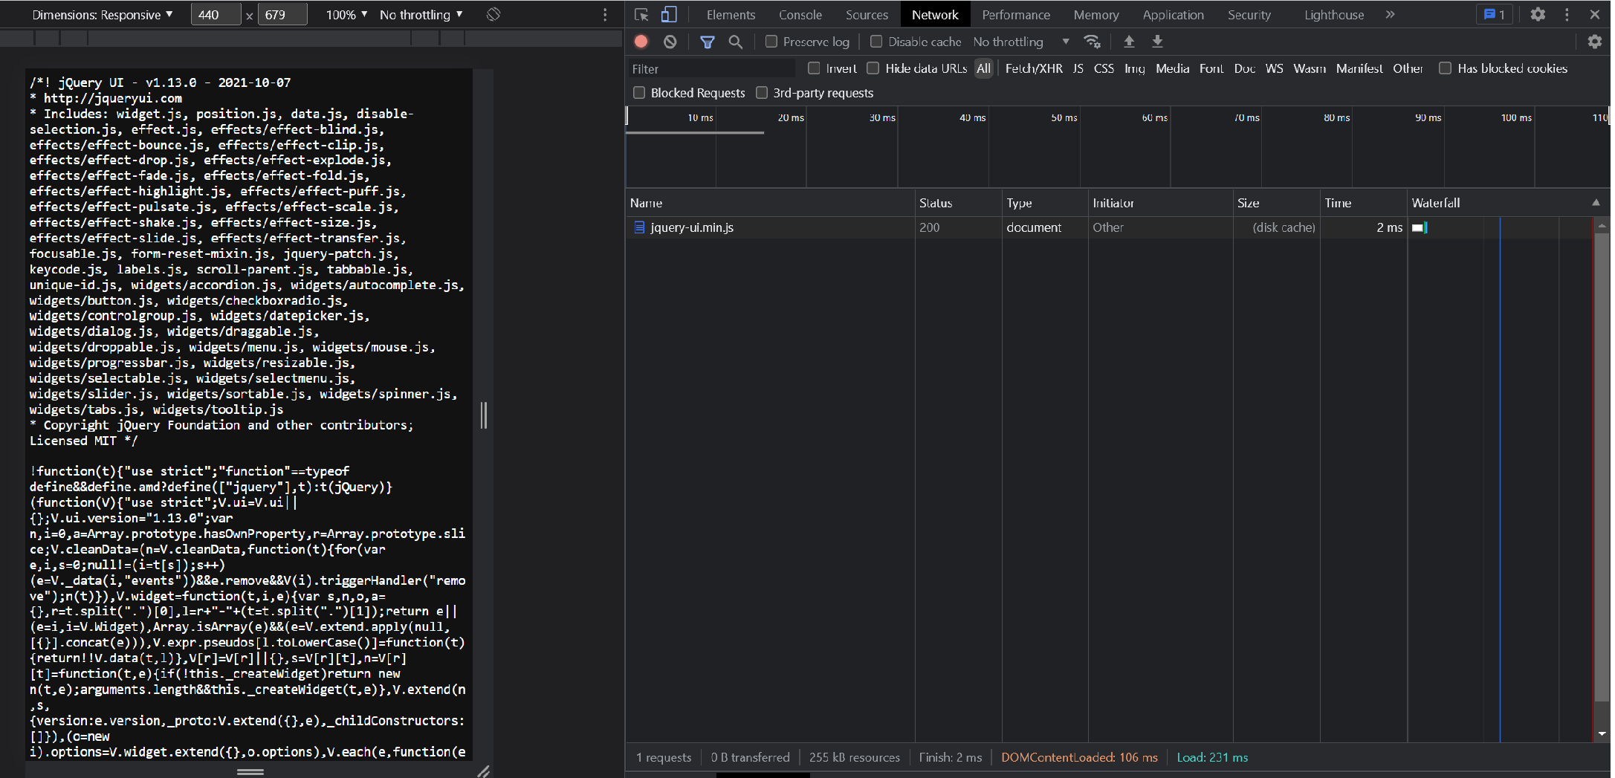Stop recording network log
The image size is (1615, 778).
coord(641,42)
